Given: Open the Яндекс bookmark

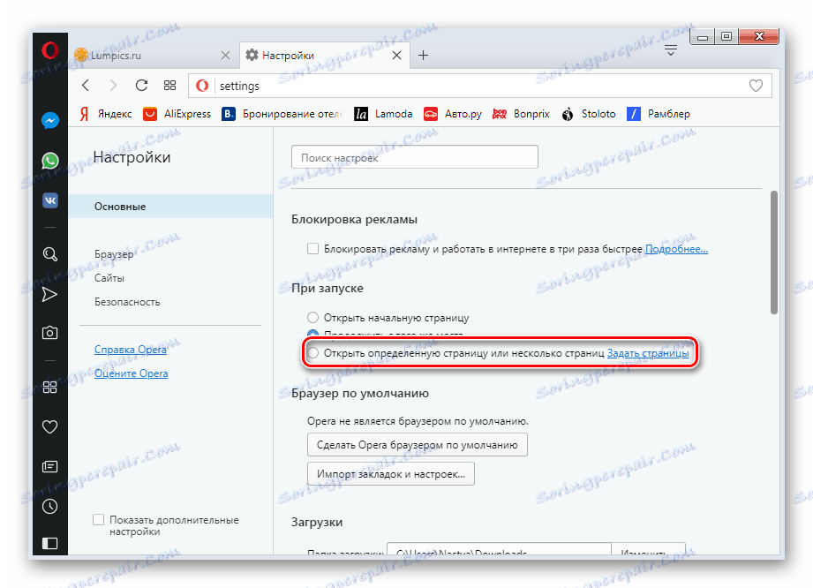Looking at the screenshot, I should tap(106, 114).
